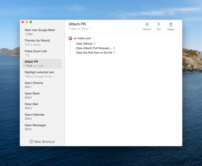Click the New Shortcut button

coord(42,142)
